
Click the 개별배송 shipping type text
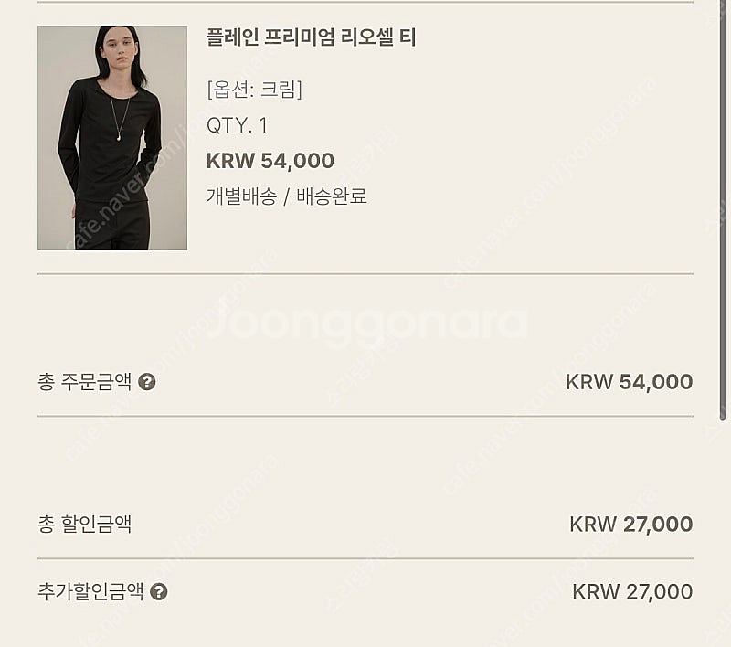[x=241, y=196]
